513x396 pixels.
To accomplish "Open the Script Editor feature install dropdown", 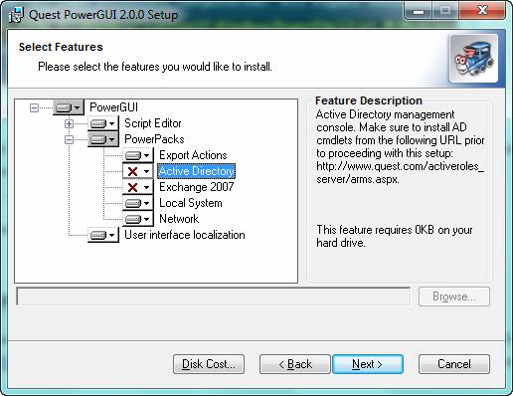I will coord(103,123).
